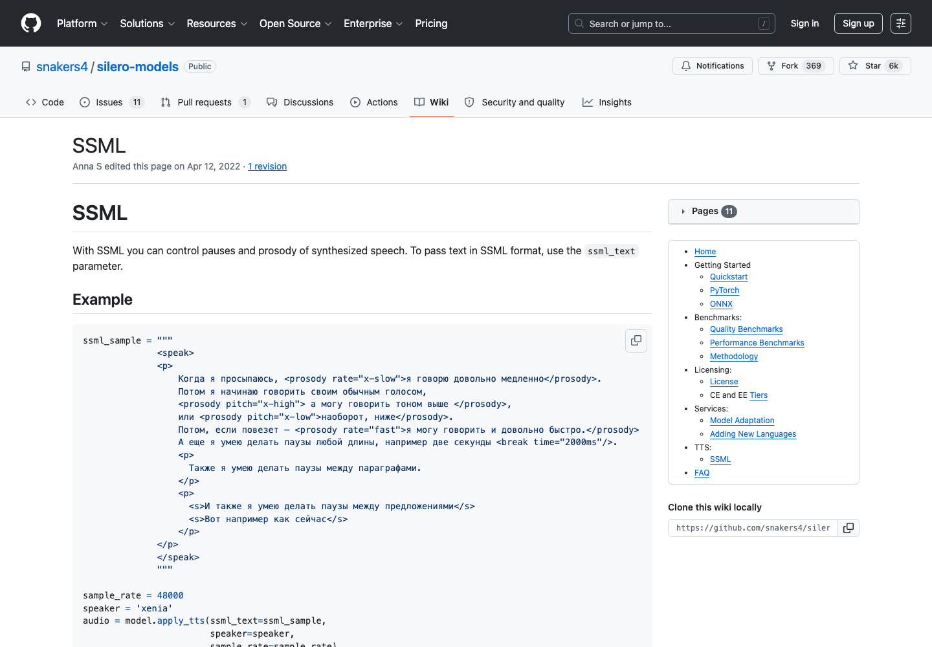
Task: Open the Tiers link
Action: point(759,395)
